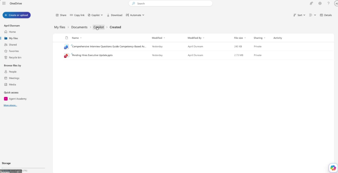338x173 pixels.
Task: Click the Download toolbar button
Action: click(115, 15)
